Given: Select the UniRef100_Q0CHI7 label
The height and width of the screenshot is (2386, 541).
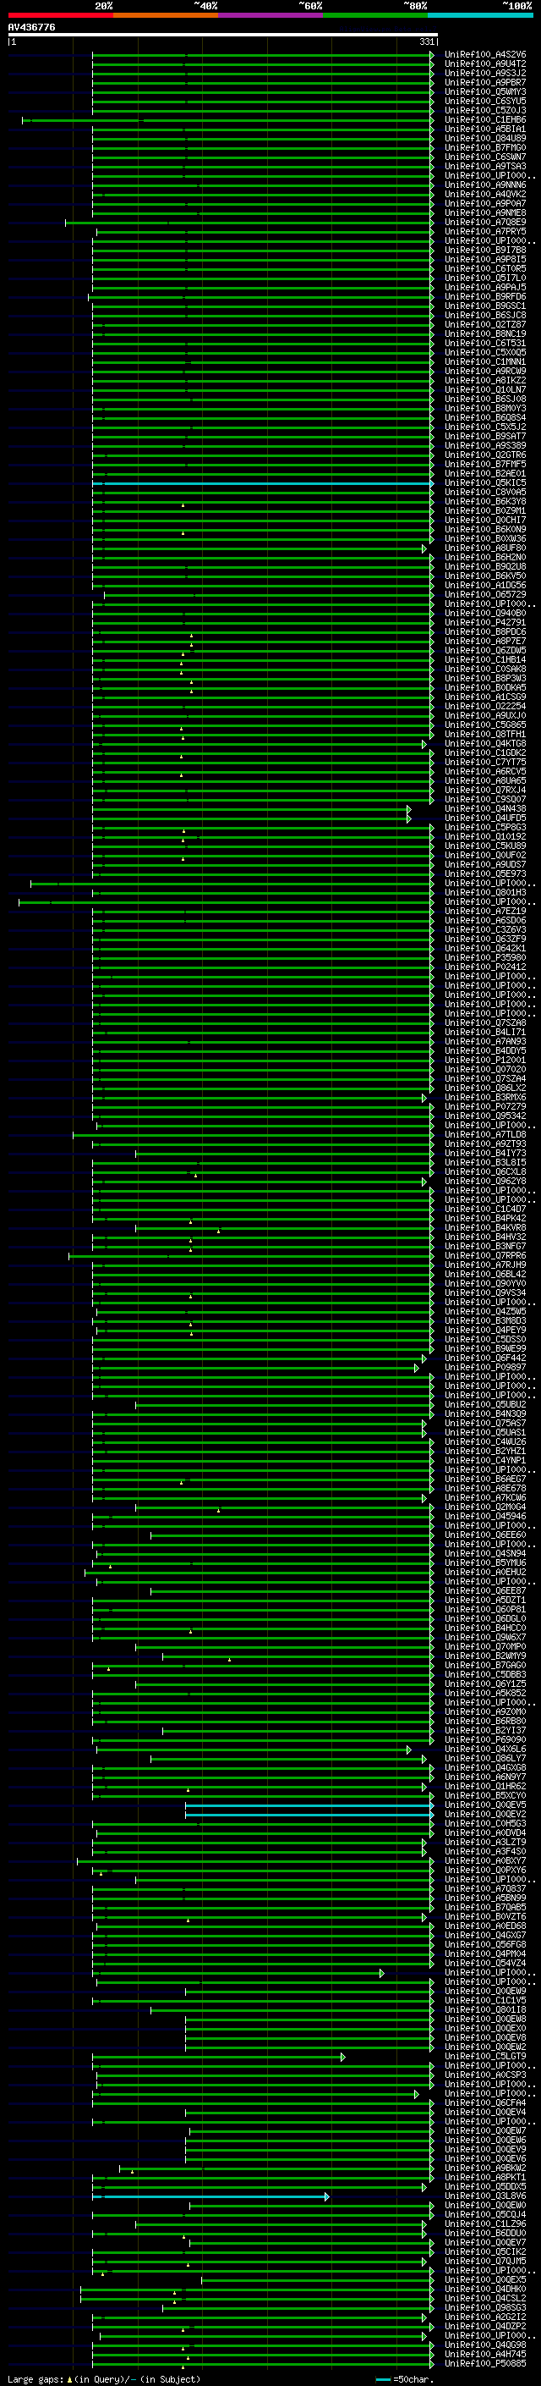Looking at the screenshot, I should (x=484, y=521).
